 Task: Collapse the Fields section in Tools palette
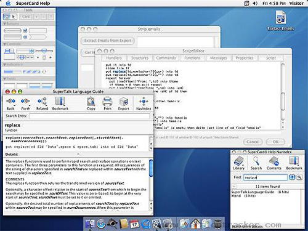5,79
